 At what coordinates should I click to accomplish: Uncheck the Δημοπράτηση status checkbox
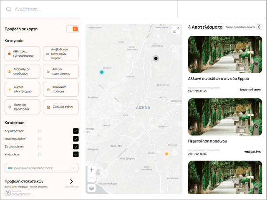(76, 131)
